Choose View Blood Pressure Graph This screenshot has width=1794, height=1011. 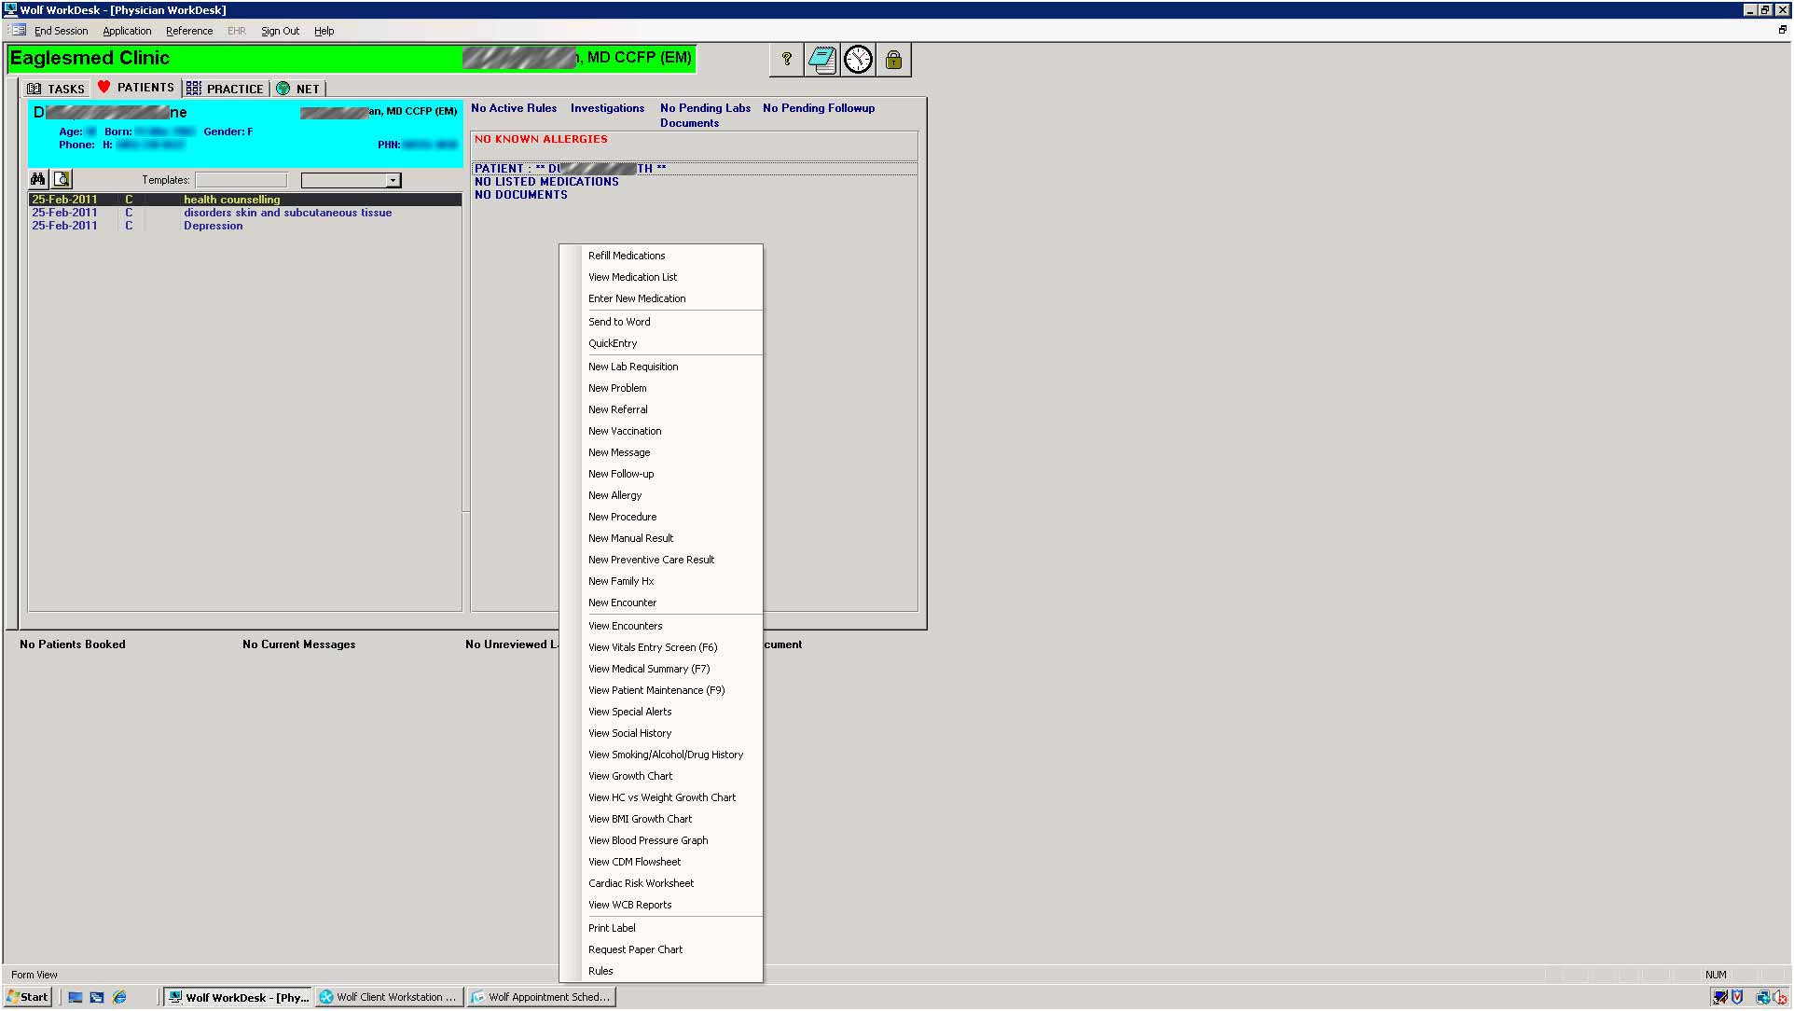coord(648,840)
